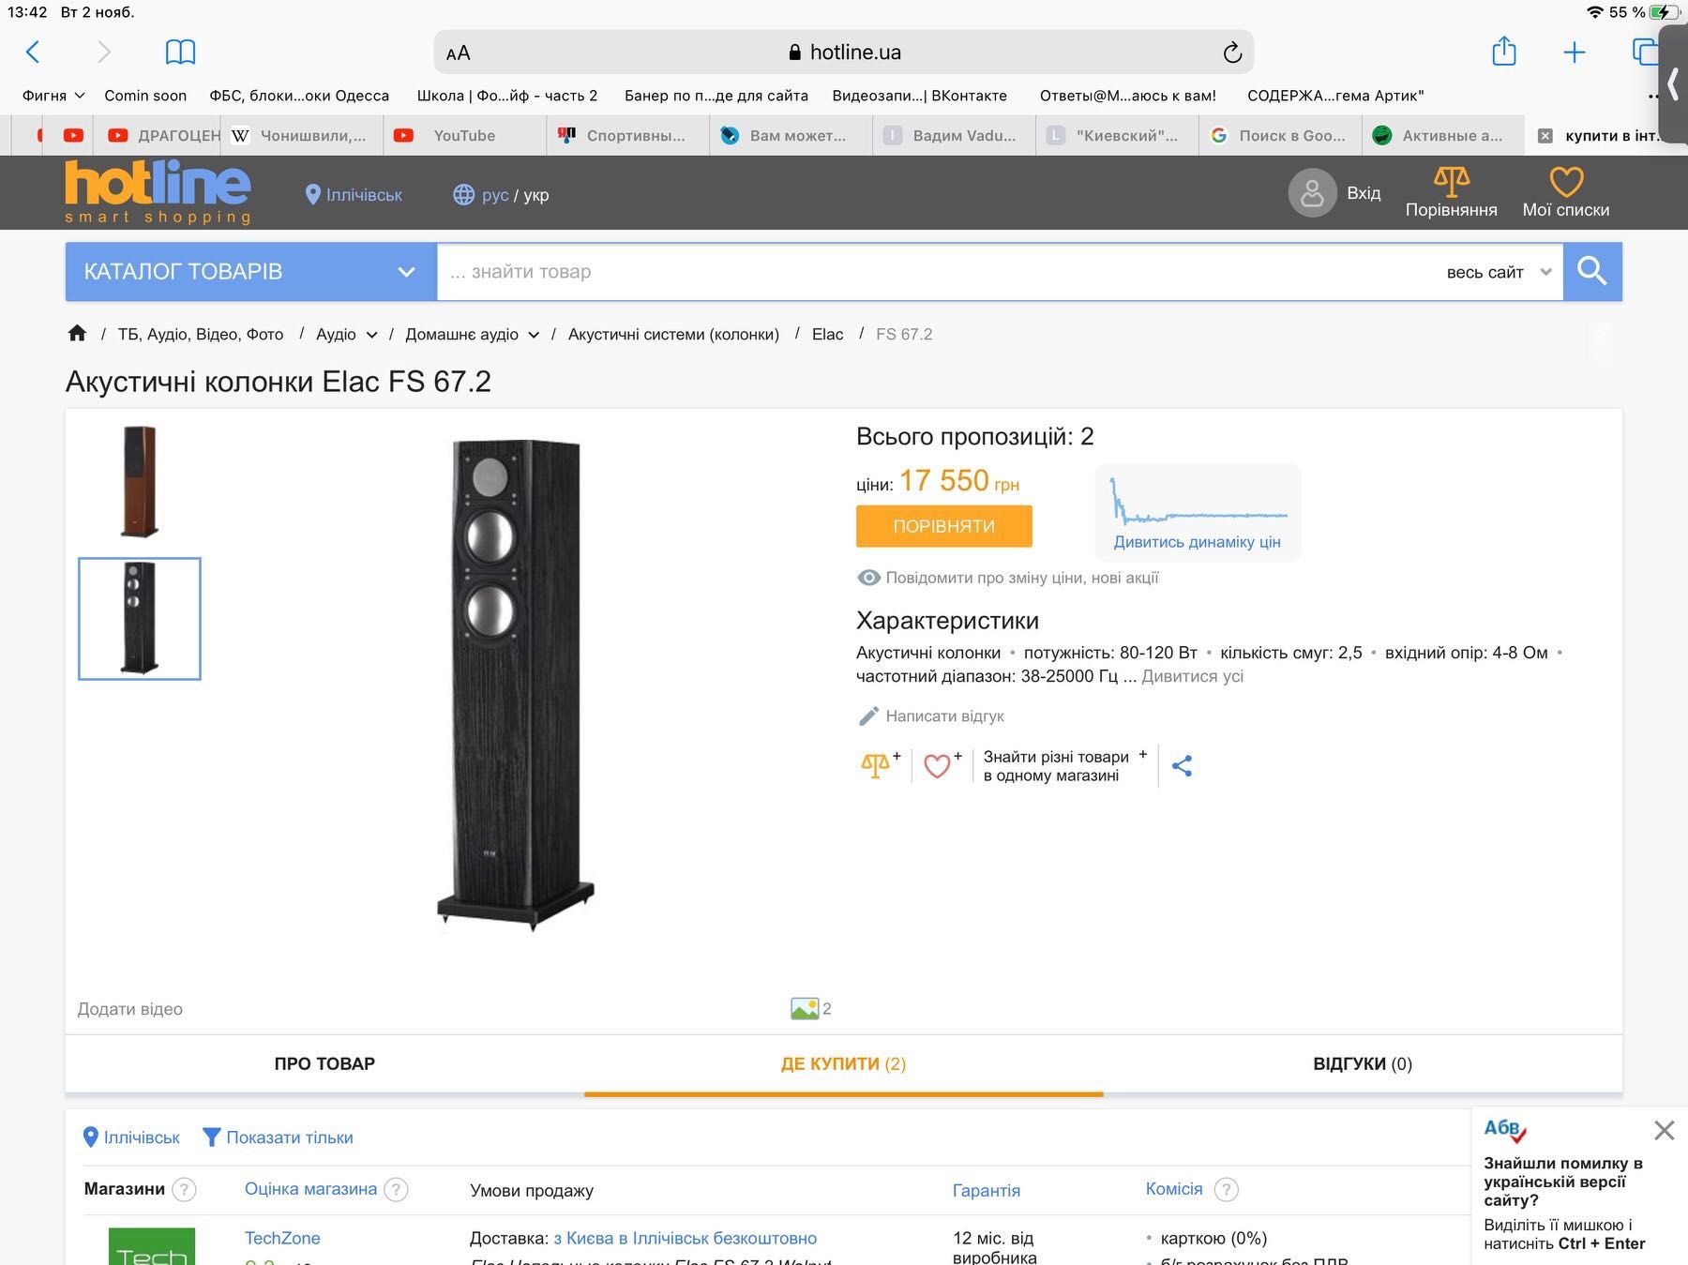Click Вхід to sign in
The width and height of the screenshot is (1688, 1265).
[1364, 193]
